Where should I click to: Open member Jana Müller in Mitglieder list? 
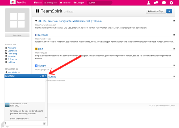point(12,72)
